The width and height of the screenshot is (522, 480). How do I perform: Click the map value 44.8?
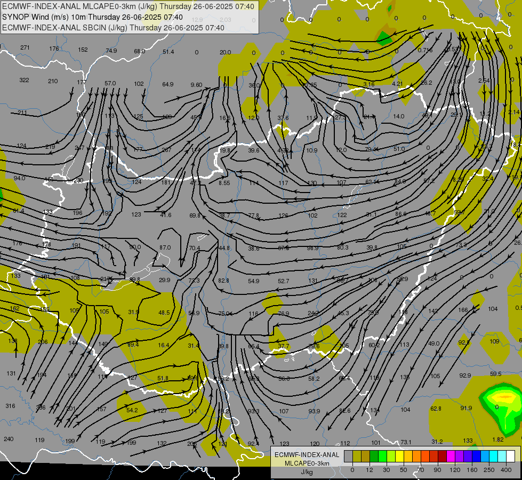(x=224, y=248)
